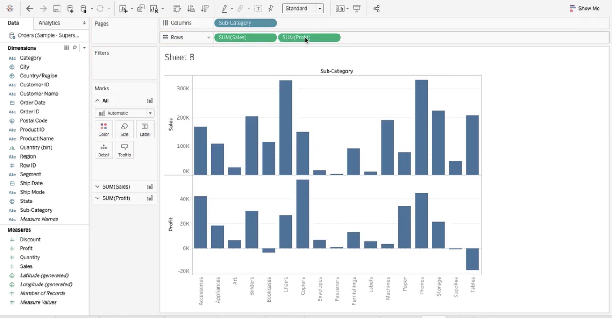Select the New Worksheet icon

click(123, 8)
